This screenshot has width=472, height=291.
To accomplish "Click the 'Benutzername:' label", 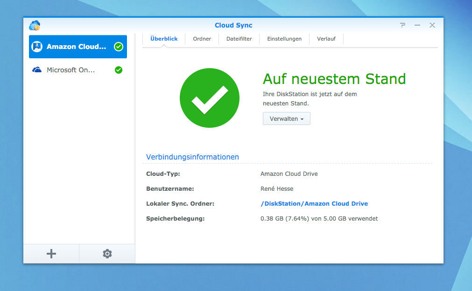I will [x=170, y=189].
